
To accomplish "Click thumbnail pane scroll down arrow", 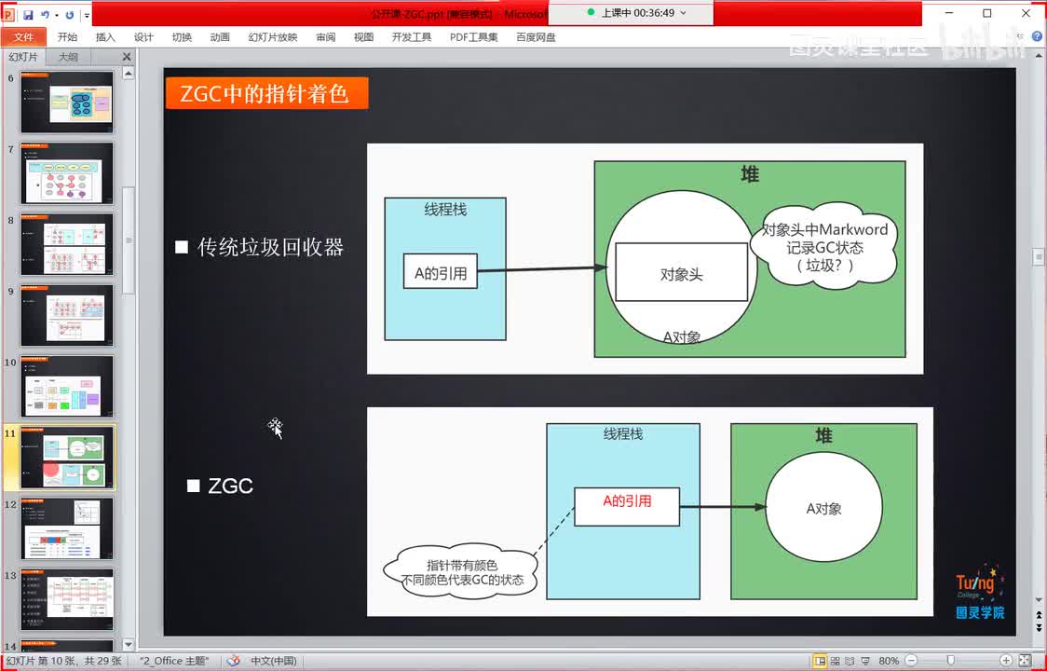I will point(129,645).
